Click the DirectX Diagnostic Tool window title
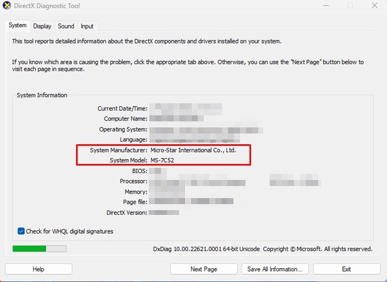Image resolution: width=387 pixels, height=282 pixels. pyautogui.click(x=47, y=5)
